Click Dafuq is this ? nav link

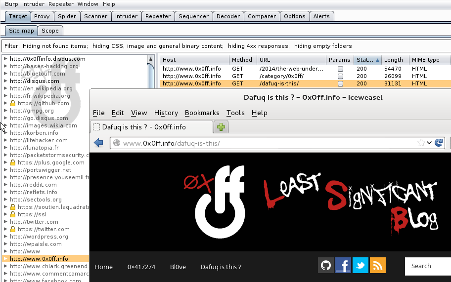[221, 267]
